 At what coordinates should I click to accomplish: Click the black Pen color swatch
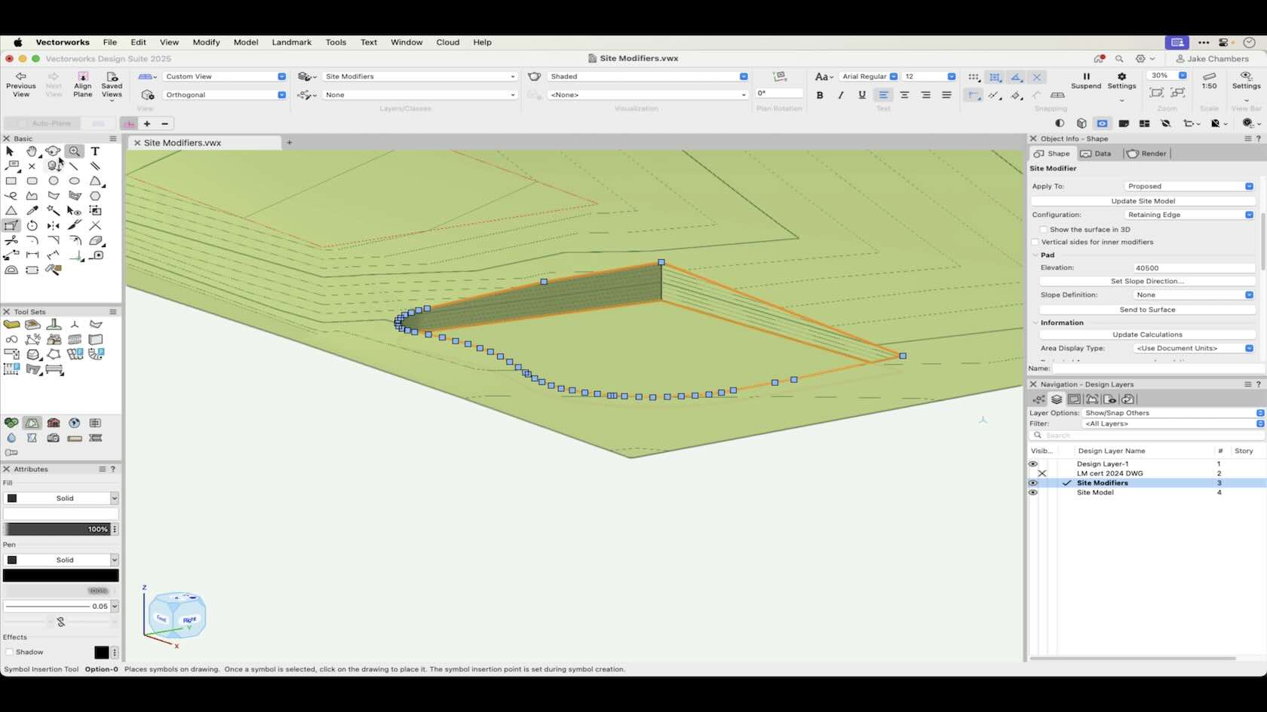coord(60,575)
